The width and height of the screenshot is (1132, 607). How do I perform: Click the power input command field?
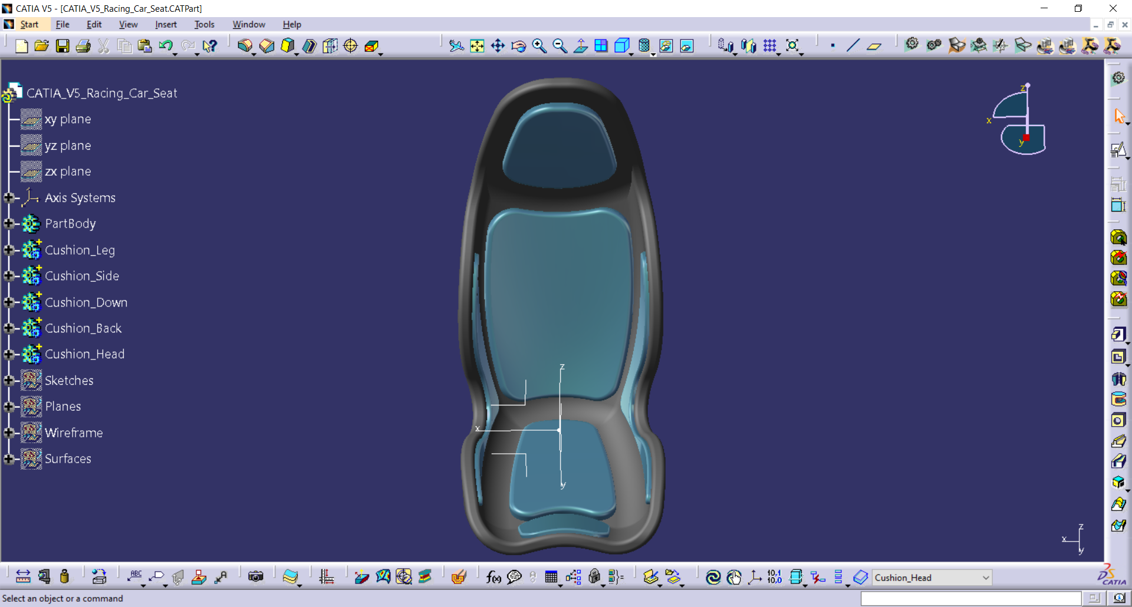(970, 599)
